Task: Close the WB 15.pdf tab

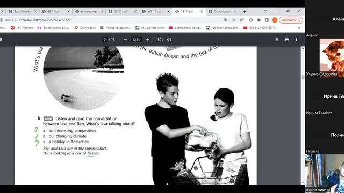Action: (168, 11)
